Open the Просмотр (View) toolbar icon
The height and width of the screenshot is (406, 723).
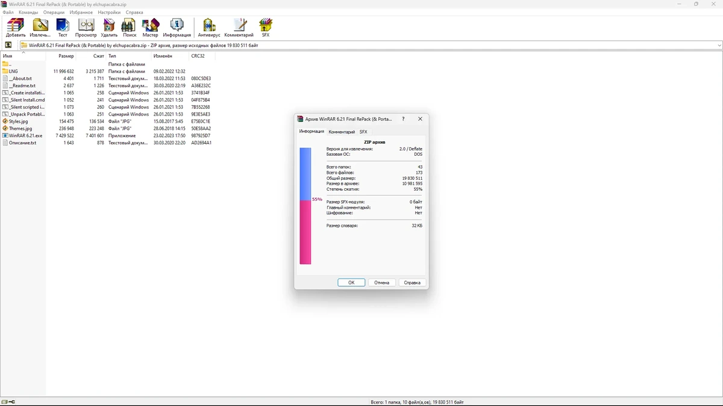[x=86, y=25]
